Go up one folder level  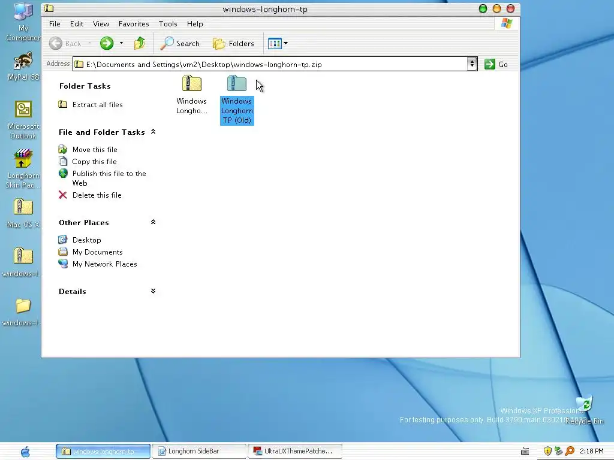tap(140, 43)
